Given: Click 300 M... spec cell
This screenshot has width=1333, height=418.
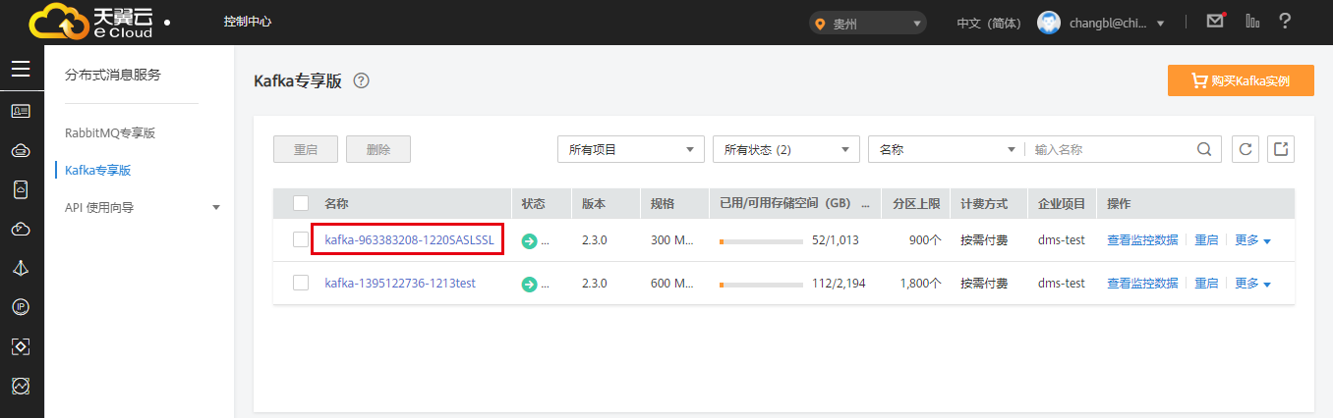Looking at the screenshot, I should pos(672,240).
